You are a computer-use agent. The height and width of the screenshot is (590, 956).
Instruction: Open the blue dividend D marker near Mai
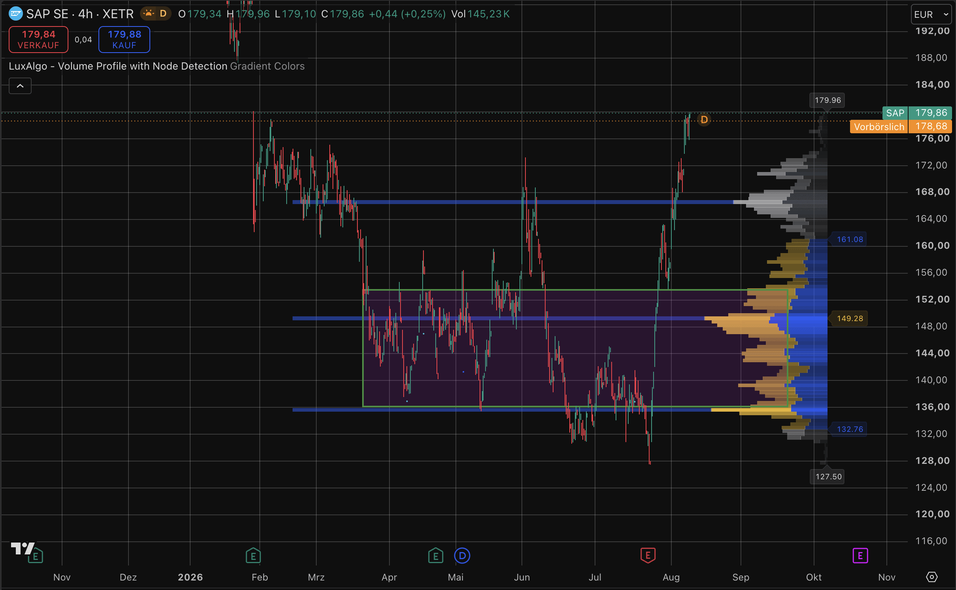tap(462, 556)
